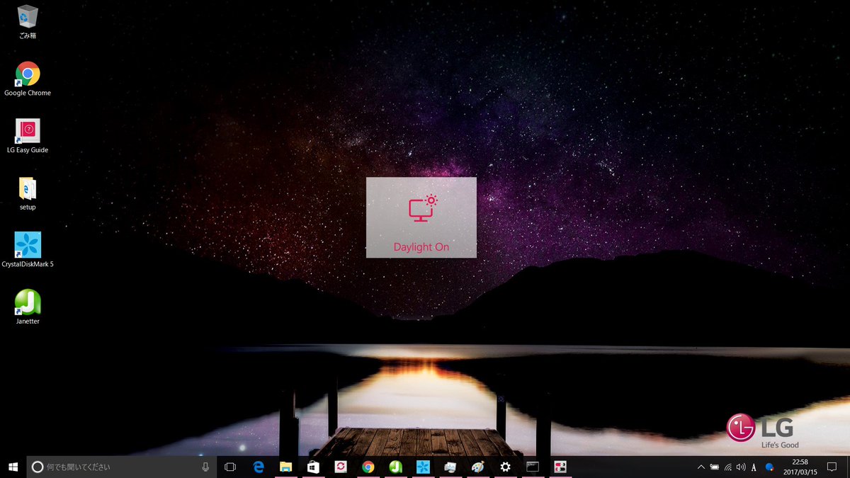850x478 pixels.
Task: Check battery status in the system tray
Action: tap(714, 467)
